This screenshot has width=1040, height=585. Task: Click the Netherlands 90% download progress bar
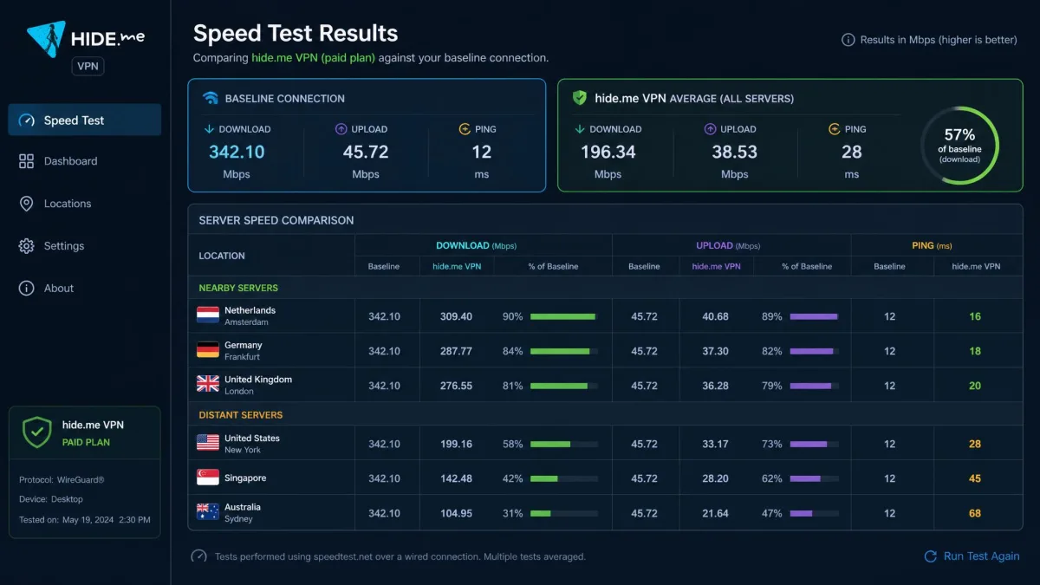(x=564, y=316)
